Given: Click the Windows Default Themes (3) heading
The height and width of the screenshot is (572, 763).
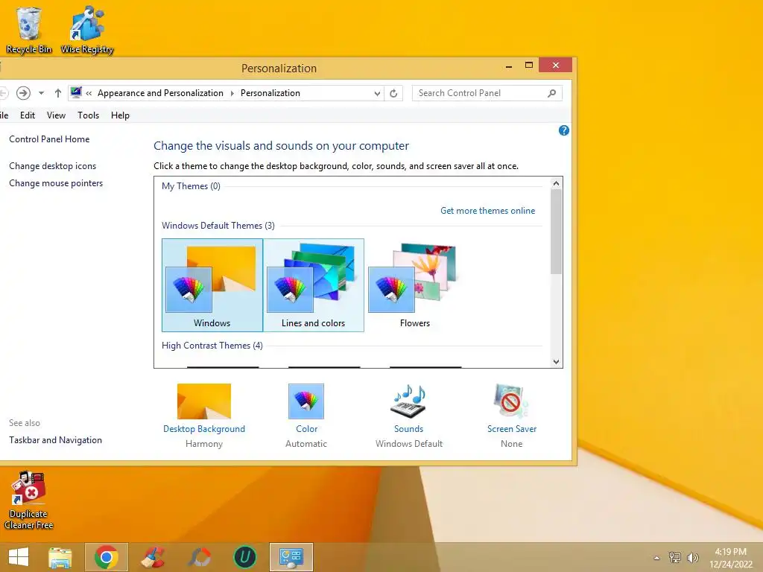Looking at the screenshot, I should pos(218,226).
